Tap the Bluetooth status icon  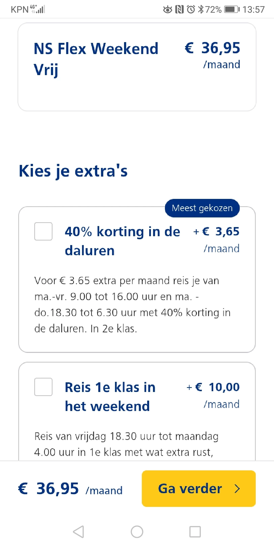[x=201, y=10]
